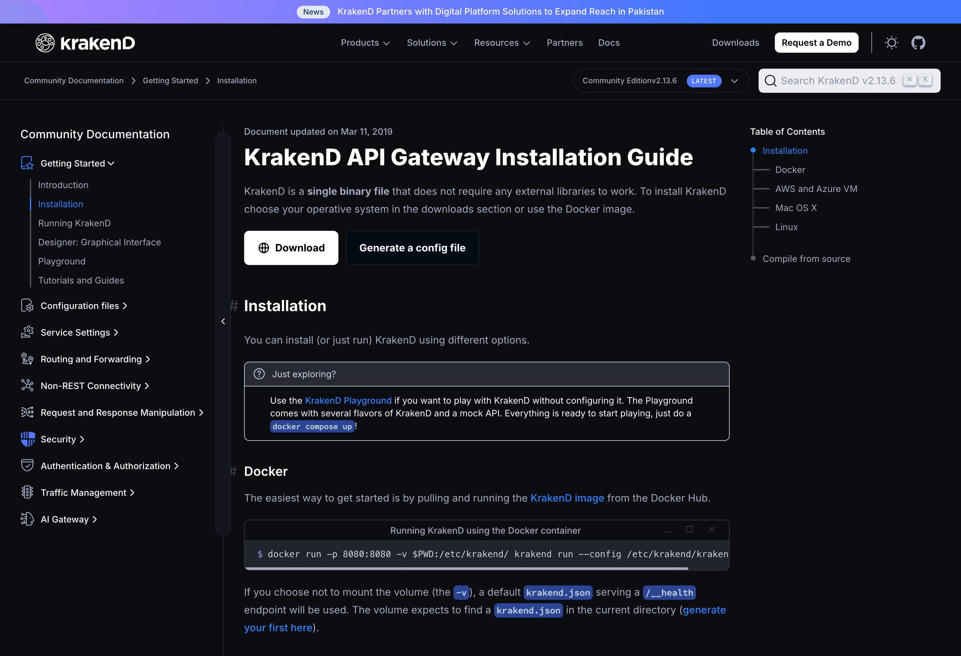
Task: Expand the AI Gateway section
Action: pos(69,519)
